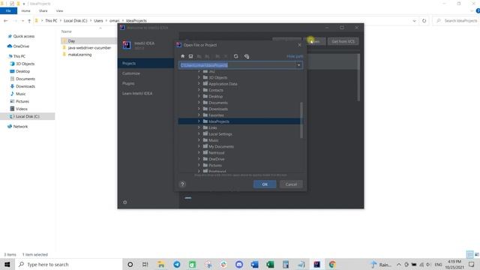Click the help question mark in dialog
The image size is (480, 270).
tap(182, 184)
